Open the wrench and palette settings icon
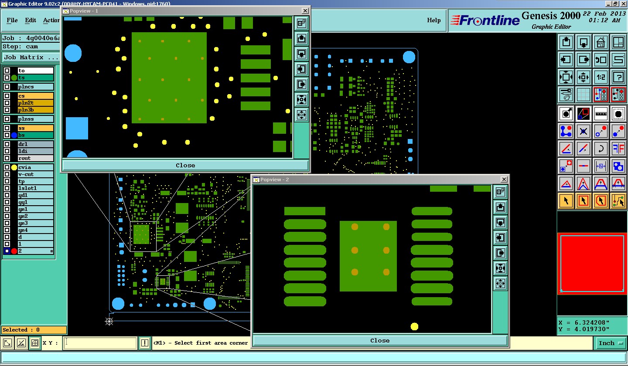The height and width of the screenshot is (366, 628). pos(566,94)
